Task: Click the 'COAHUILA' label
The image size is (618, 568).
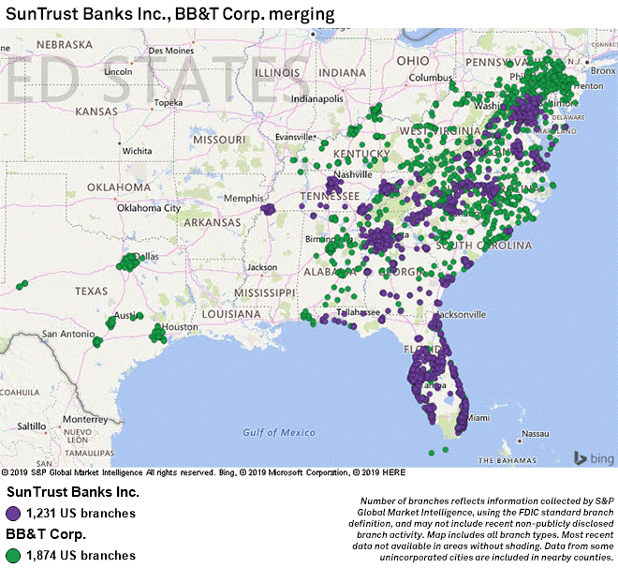Action: pos(20,393)
